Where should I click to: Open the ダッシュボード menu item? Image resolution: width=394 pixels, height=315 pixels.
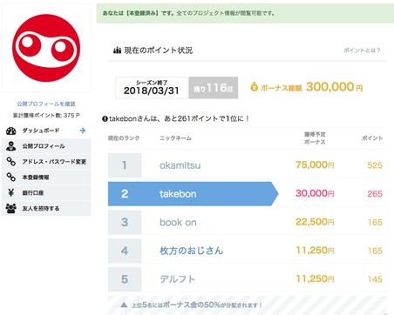[46, 131]
